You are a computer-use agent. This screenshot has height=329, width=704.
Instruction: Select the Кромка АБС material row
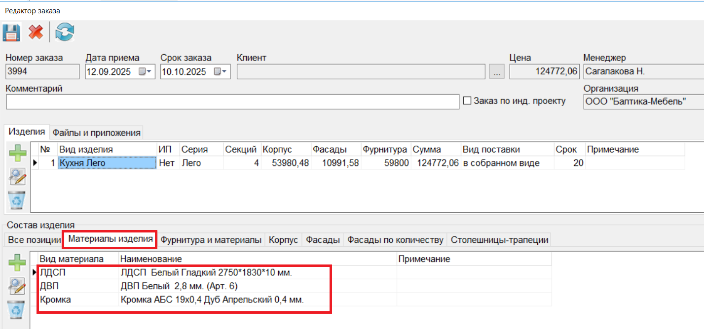click(x=212, y=299)
